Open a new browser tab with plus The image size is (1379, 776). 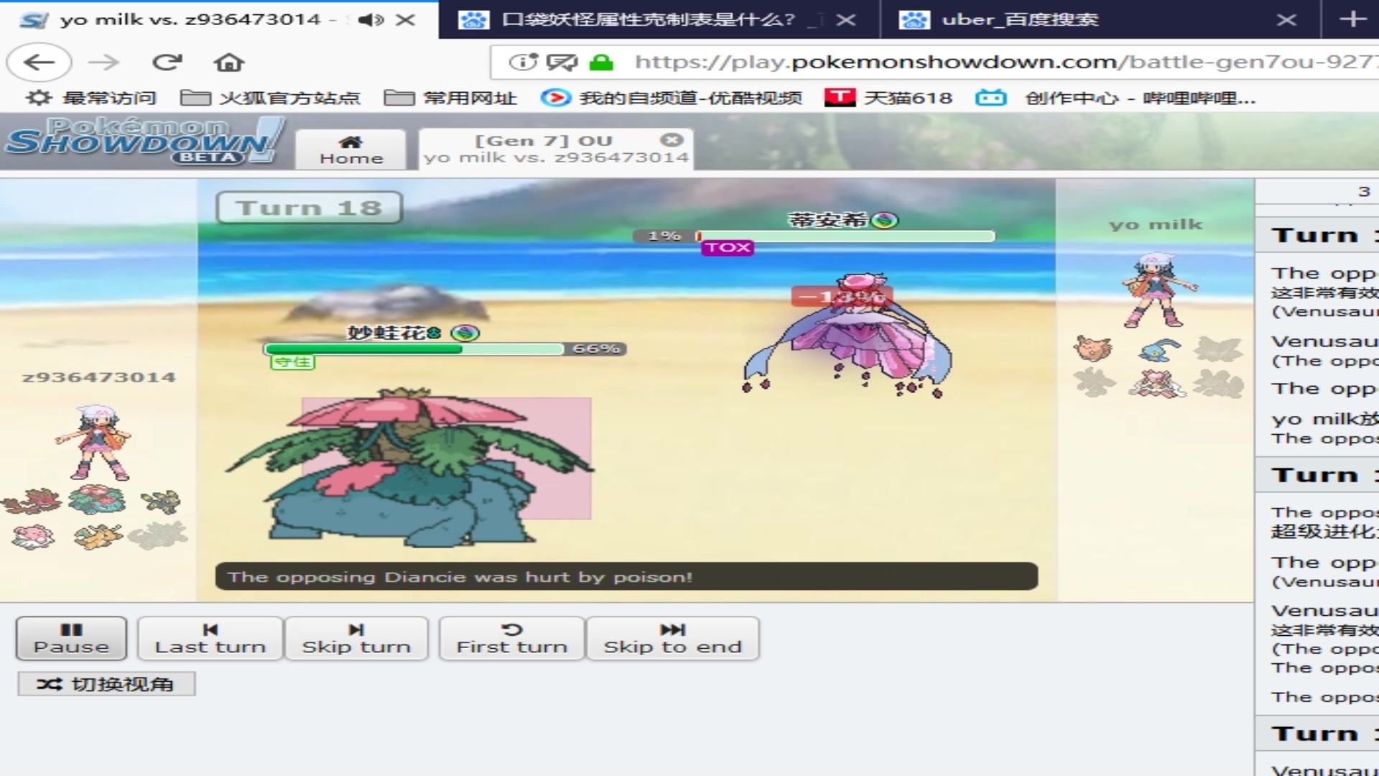point(1352,19)
